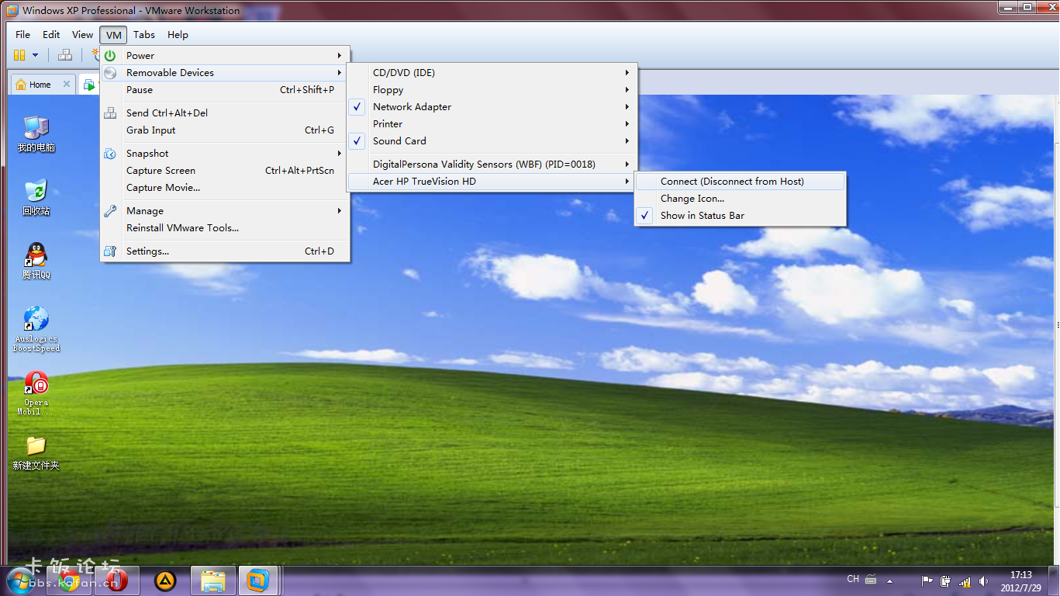The height and width of the screenshot is (596, 1060).
Task: Expand the Power submenu
Action: tap(225, 56)
